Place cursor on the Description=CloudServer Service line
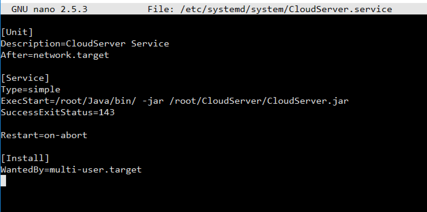 [85, 44]
